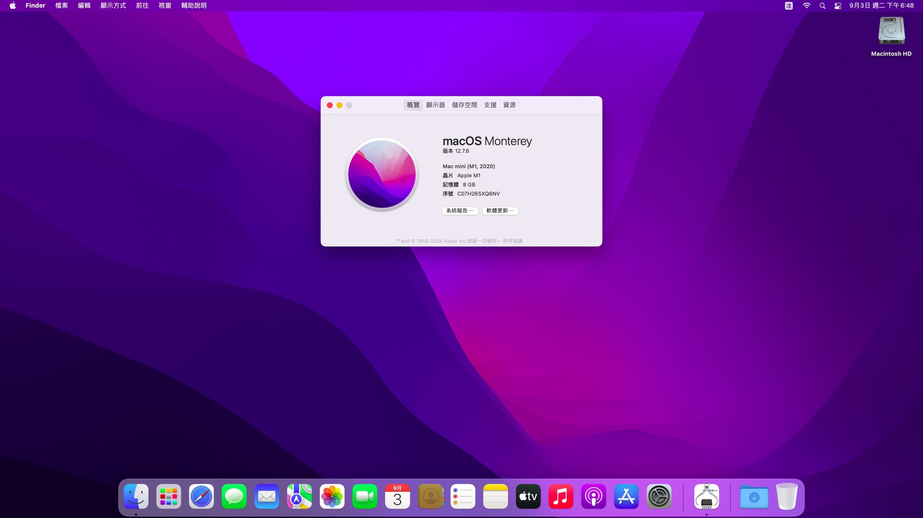Viewport: 923px width, 518px height.
Task: Open Contacts app in the Dock
Action: (x=430, y=496)
